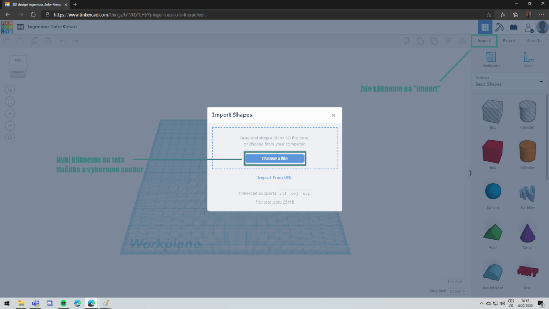
Task: Click Import in the top toolbar
Action: (484, 41)
